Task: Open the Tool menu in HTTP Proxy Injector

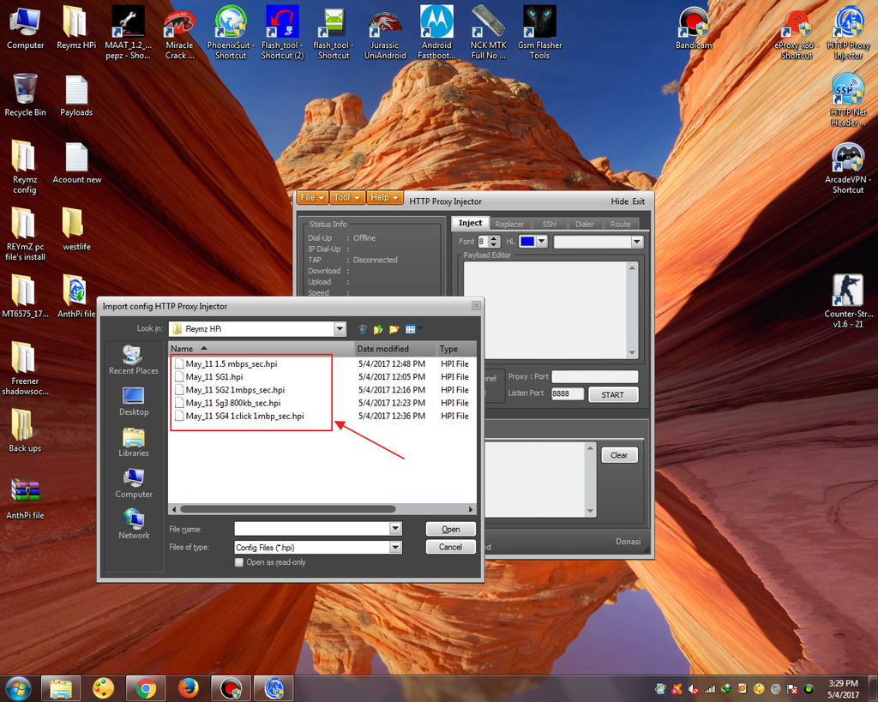Action: (x=346, y=198)
